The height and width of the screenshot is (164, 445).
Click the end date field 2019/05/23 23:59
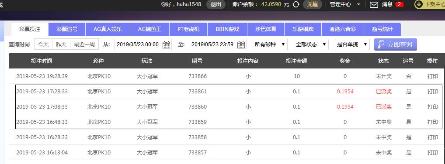pyautogui.click(x=217, y=44)
